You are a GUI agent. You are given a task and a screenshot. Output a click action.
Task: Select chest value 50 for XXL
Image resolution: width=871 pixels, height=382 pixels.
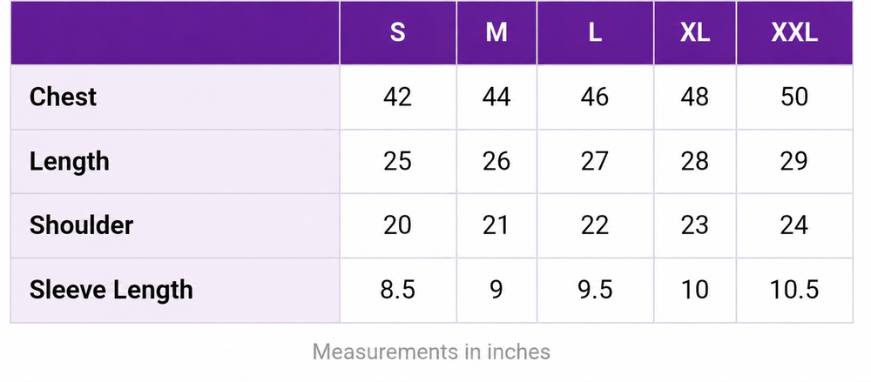794,97
